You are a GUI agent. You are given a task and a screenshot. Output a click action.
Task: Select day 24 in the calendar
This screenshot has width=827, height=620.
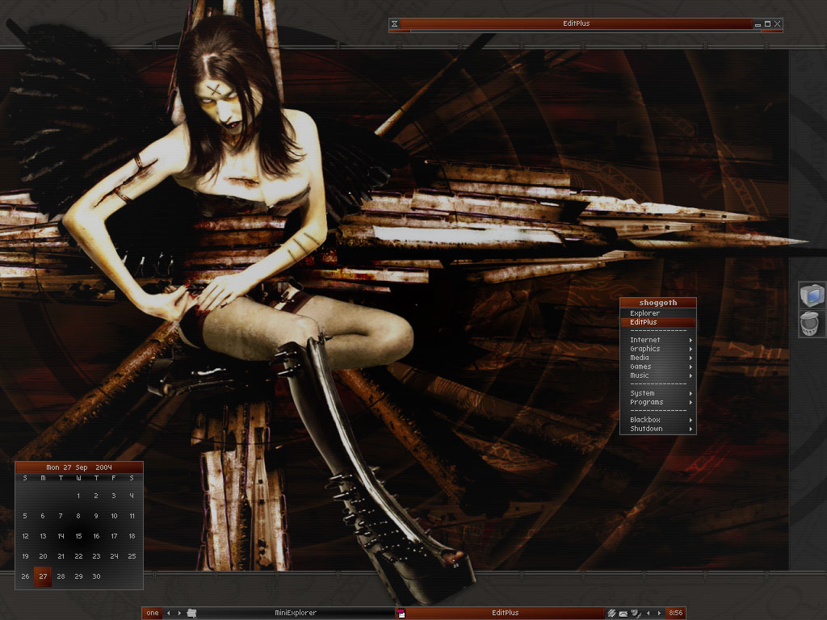pos(114,556)
